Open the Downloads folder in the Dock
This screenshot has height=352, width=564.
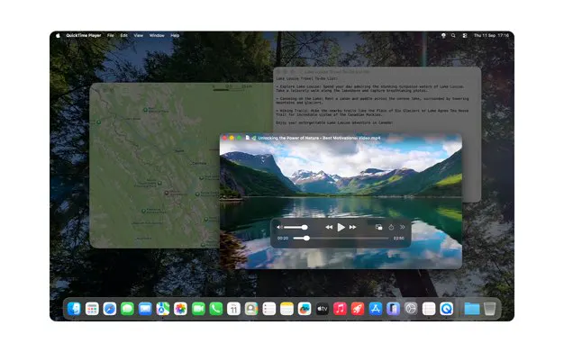tap(471, 309)
